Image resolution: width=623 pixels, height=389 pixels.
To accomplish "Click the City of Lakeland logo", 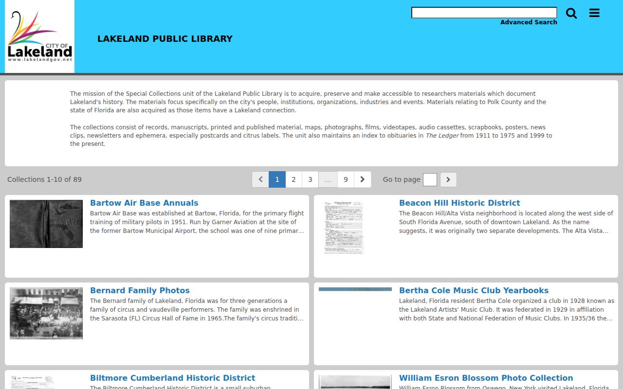I will pyautogui.click(x=40, y=36).
